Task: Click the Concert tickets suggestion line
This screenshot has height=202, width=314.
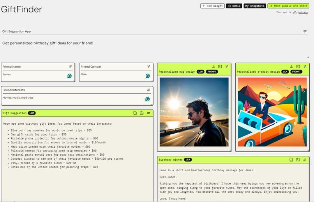Action: (x=67, y=158)
